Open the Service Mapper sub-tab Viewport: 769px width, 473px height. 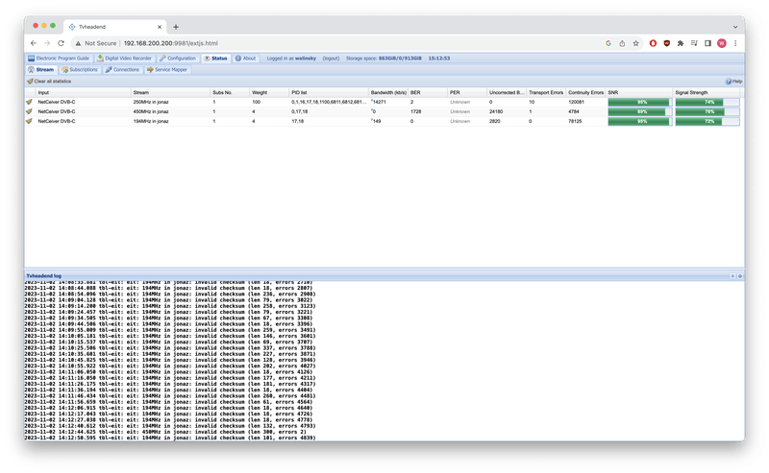167,69
